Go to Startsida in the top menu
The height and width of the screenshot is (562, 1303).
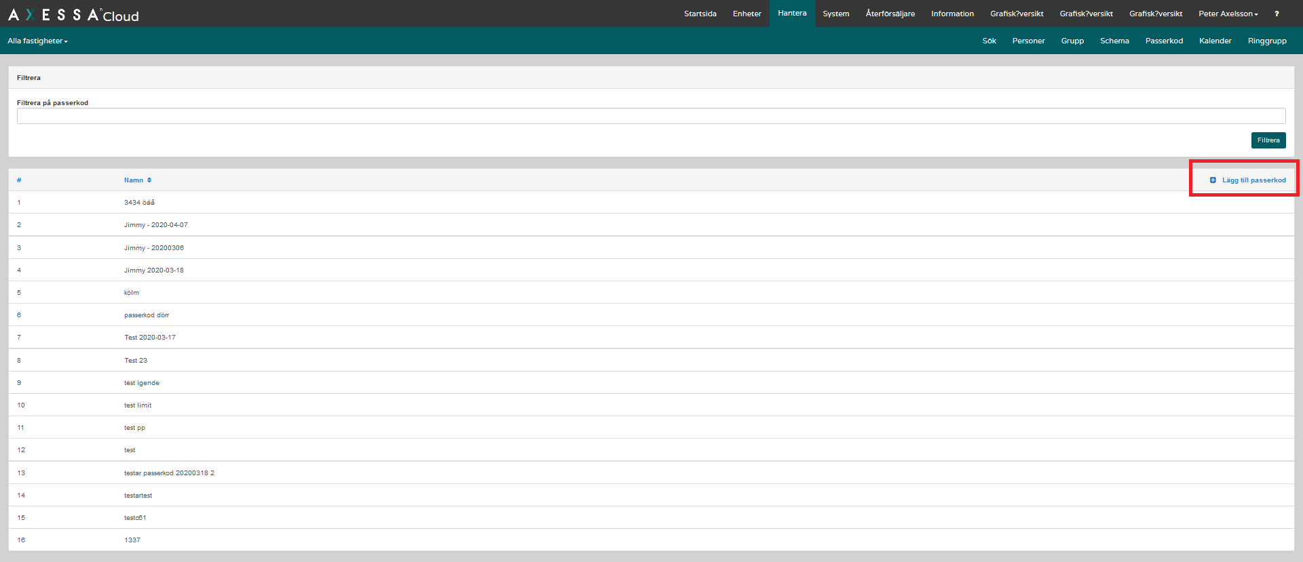[x=700, y=14]
